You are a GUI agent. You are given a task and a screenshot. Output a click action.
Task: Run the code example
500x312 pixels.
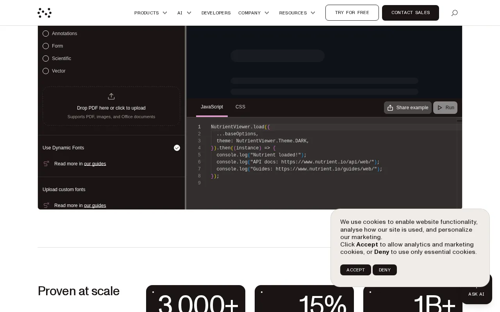coord(445,108)
